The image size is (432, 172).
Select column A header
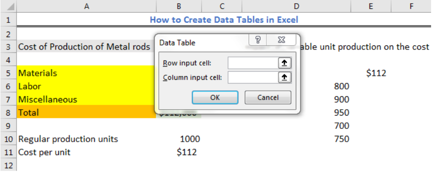86,6
